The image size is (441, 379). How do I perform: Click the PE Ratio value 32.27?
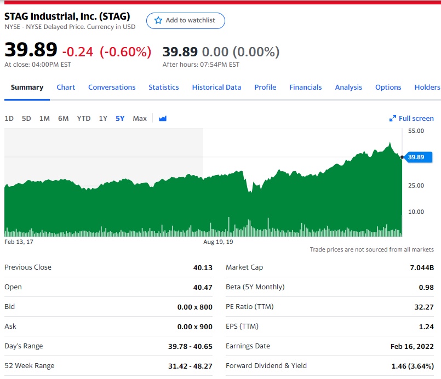coord(424,307)
